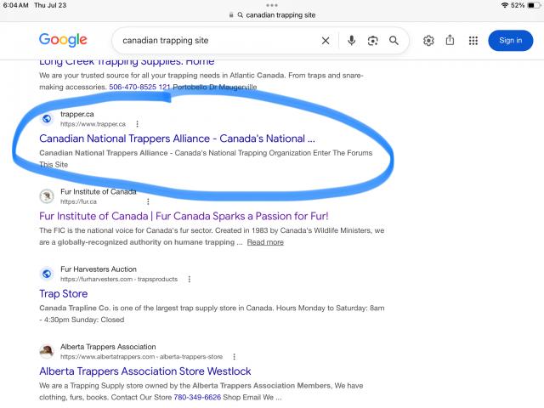544x408 pixels.
Task: Click Read more in Fur Institute snippet
Action: pyautogui.click(x=265, y=242)
